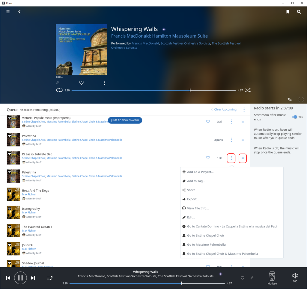Choose Share... from the context menu

pyautogui.click(x=232, y=190)
